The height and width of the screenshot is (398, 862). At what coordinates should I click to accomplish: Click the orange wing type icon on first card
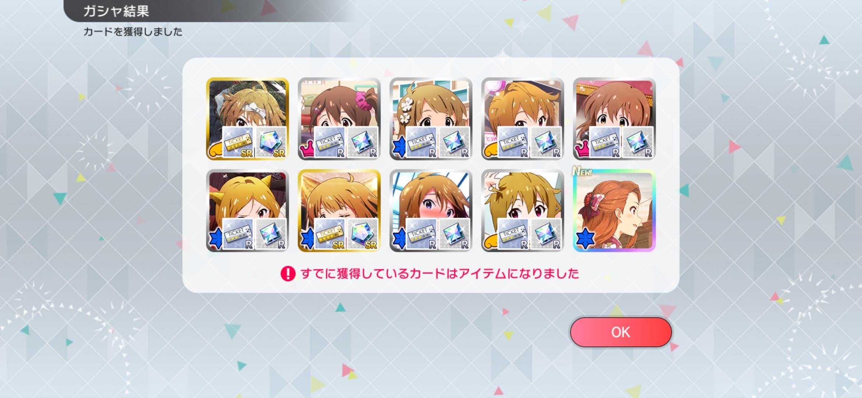click(x=216, y=150)
